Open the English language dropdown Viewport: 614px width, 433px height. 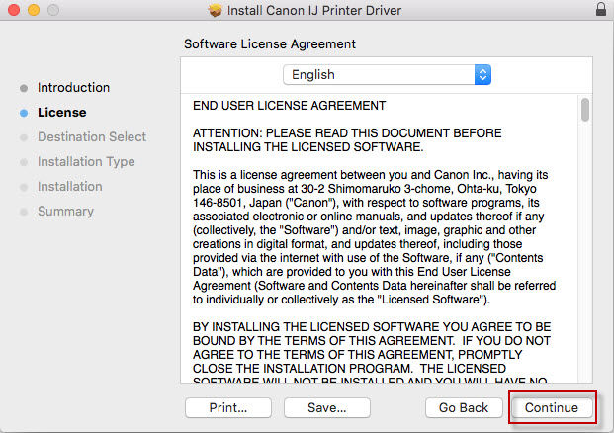tap(387, 74)
